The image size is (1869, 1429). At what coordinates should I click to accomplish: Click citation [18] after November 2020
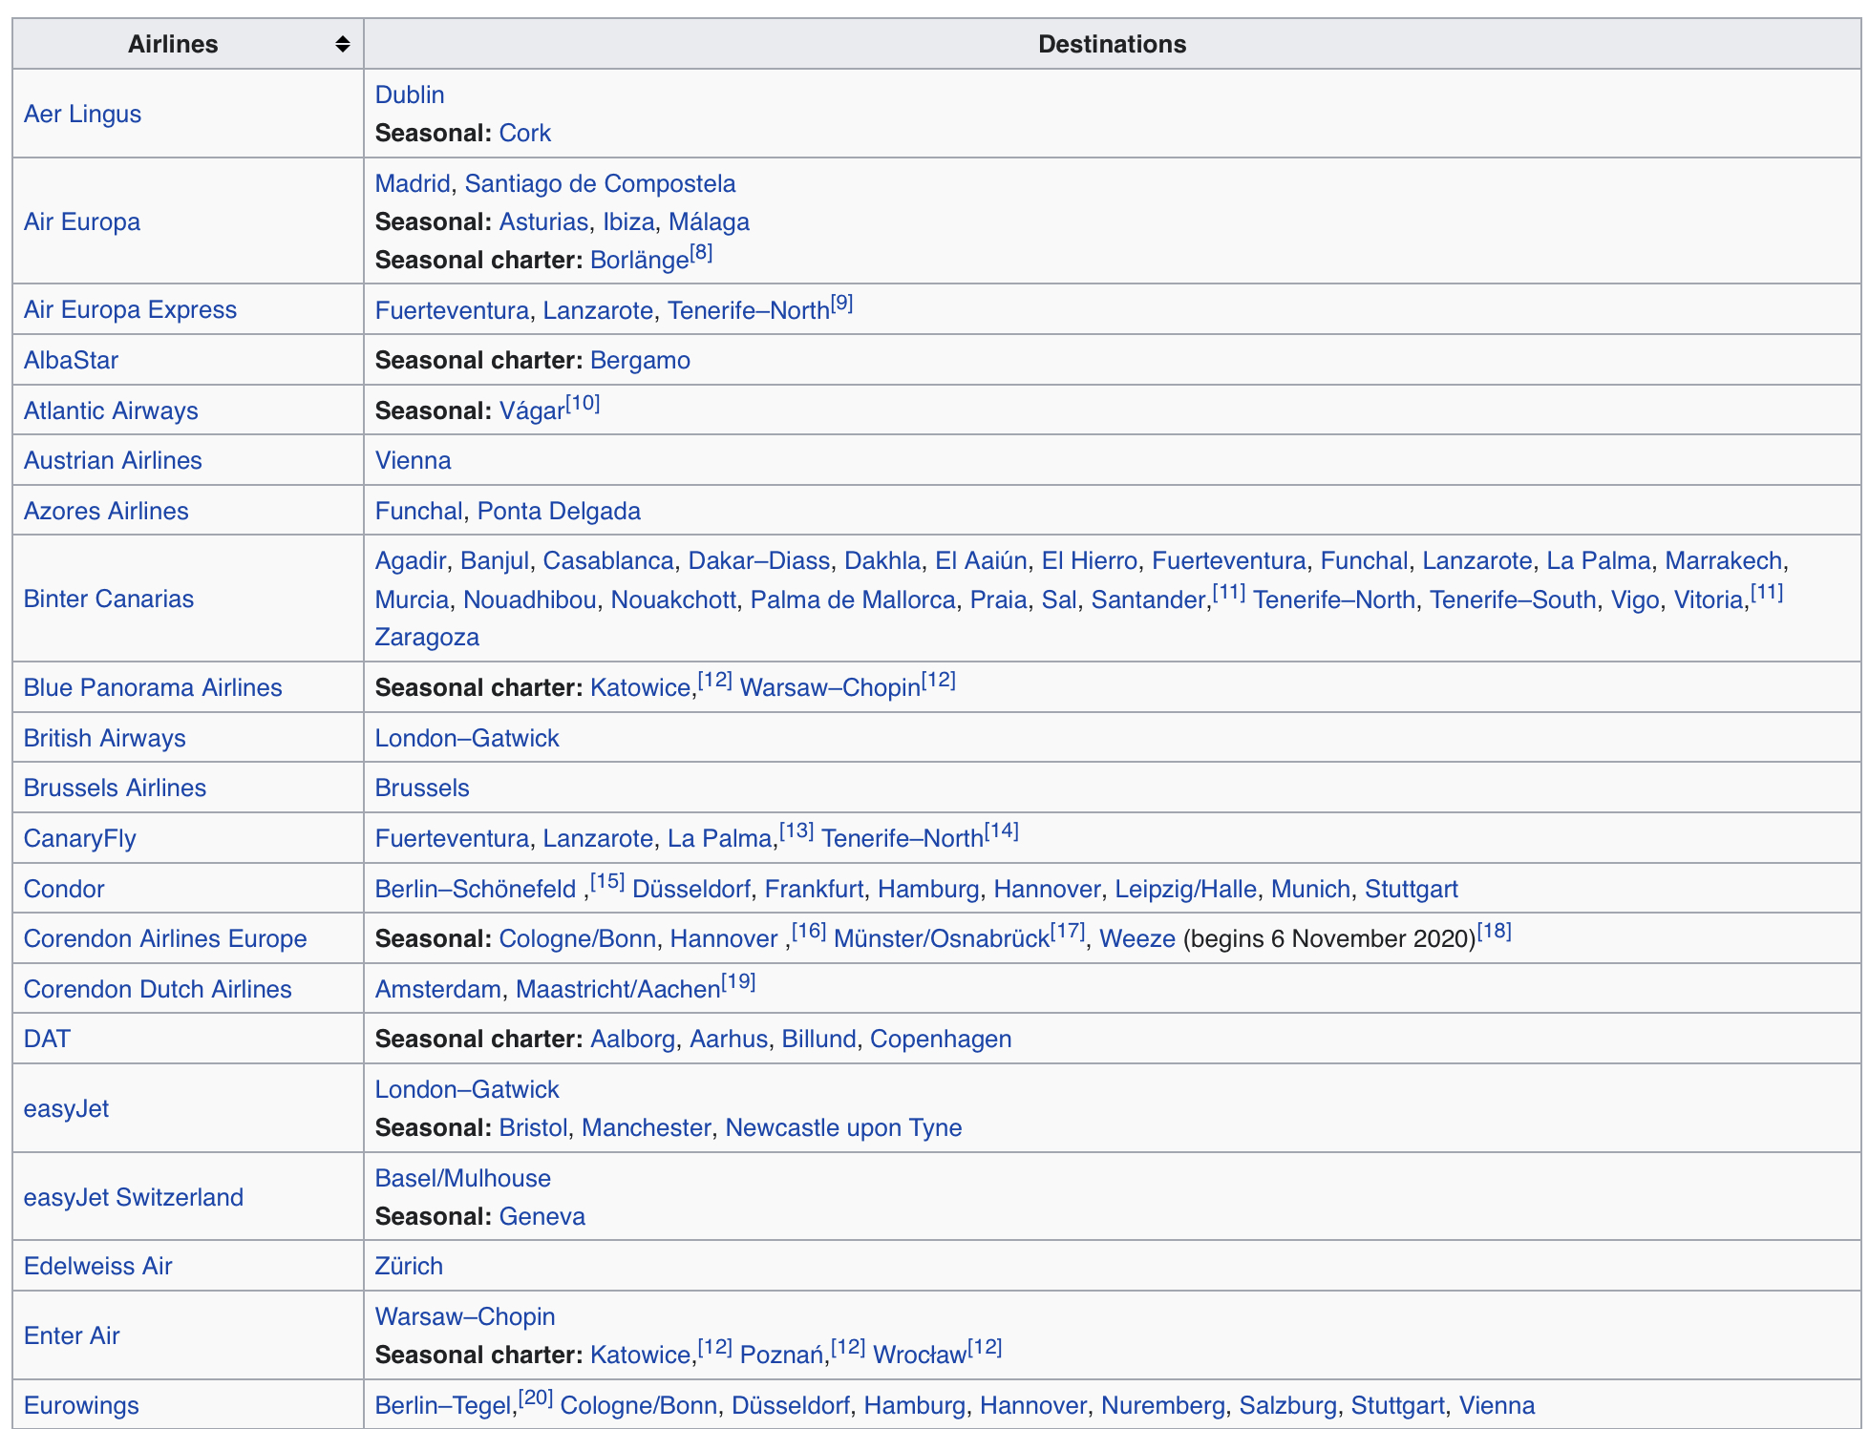(1494, 932)
